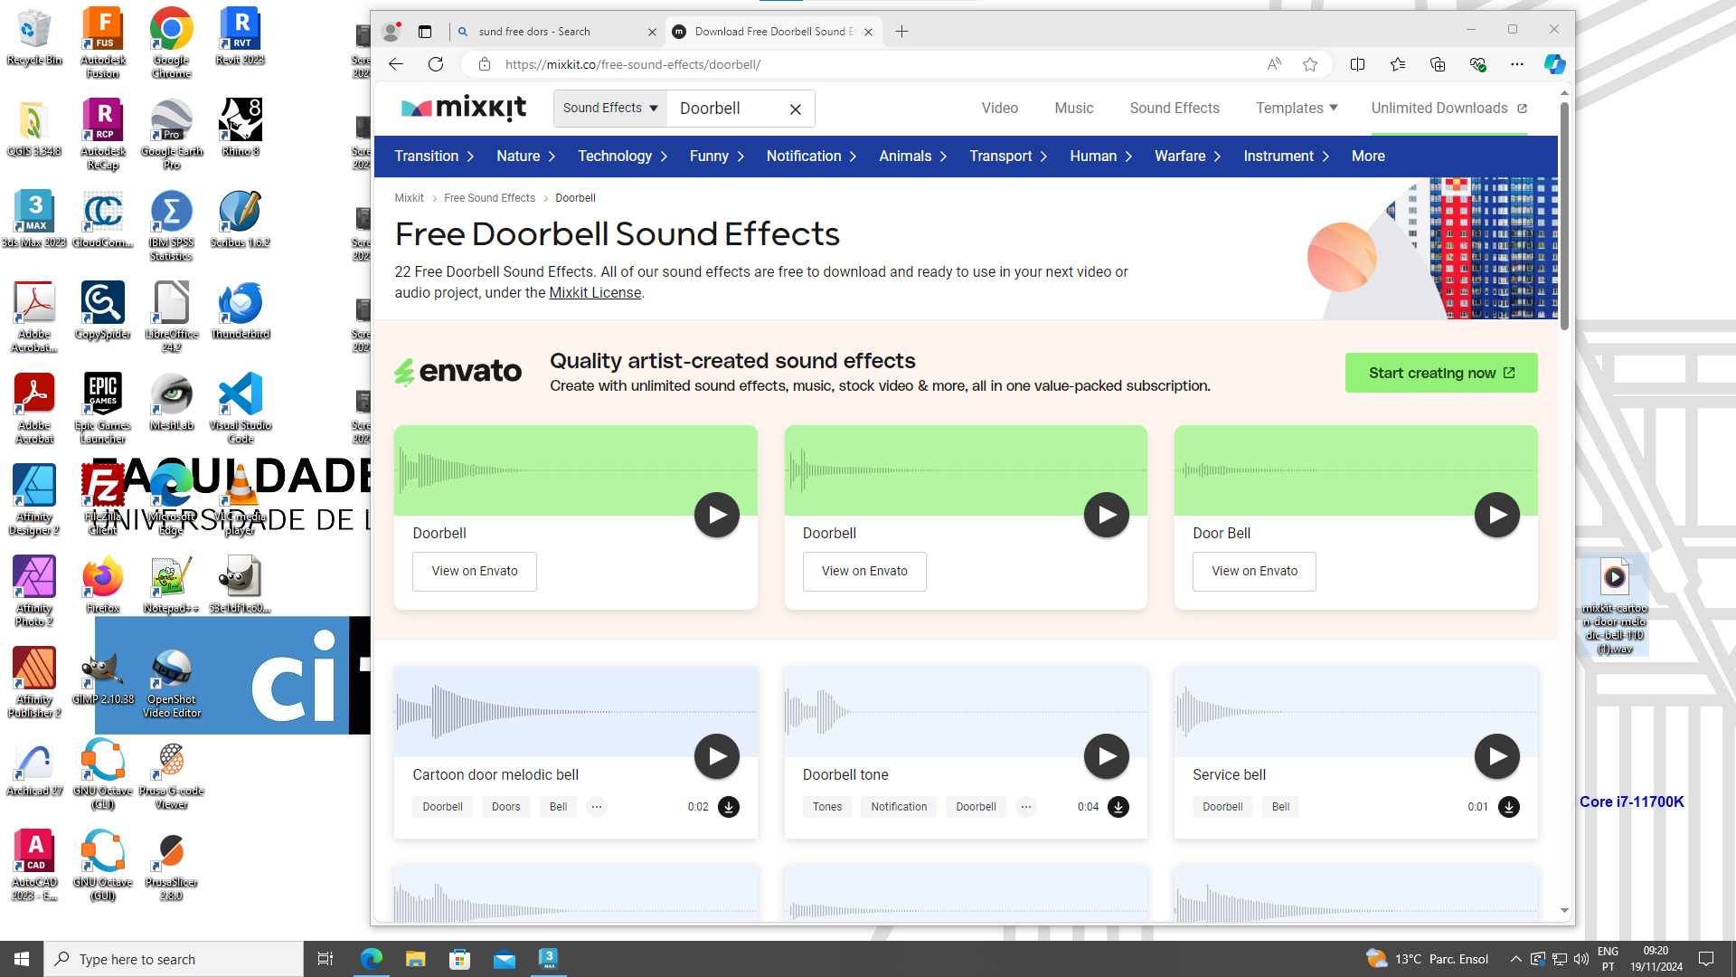Image resolution: width=1736 pixels, height=977 pixels.
Task: Click the page vertical scrollbar
Action: (x=1564, y=217)
